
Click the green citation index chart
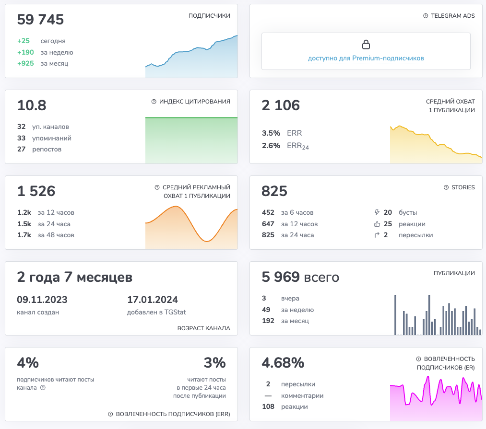[x=191, y=140]
